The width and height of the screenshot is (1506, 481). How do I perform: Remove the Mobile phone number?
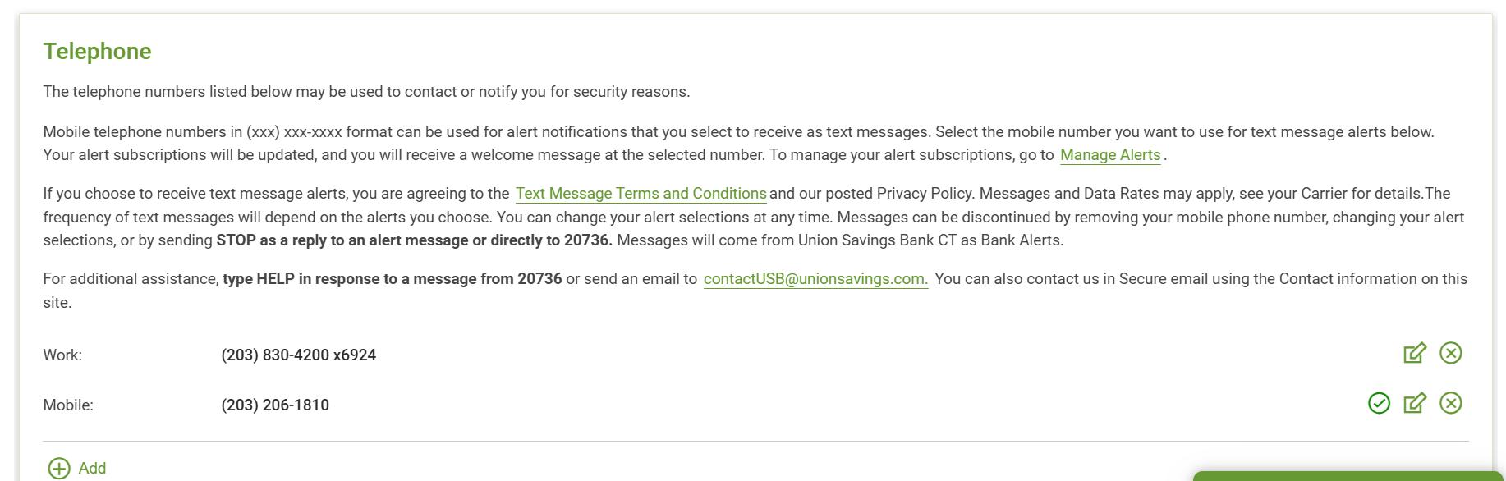pyautogui.click(x=1451, y=404)
